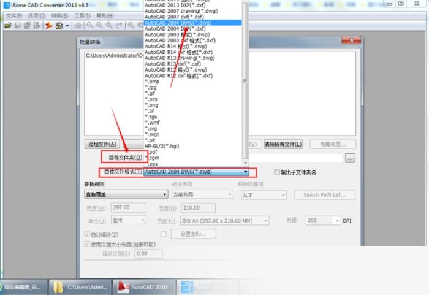This screenshot has height=295, width=429.
Task: Choose AutoCAD R14 格式(*.dwg) option
Action: coord(192,46)
